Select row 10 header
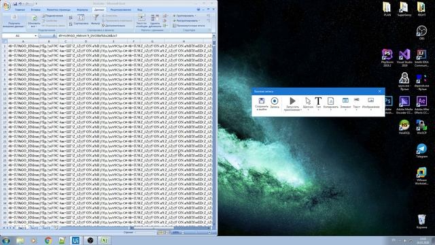Viewport: 435px width, 245px height. [x=5, y=89]
